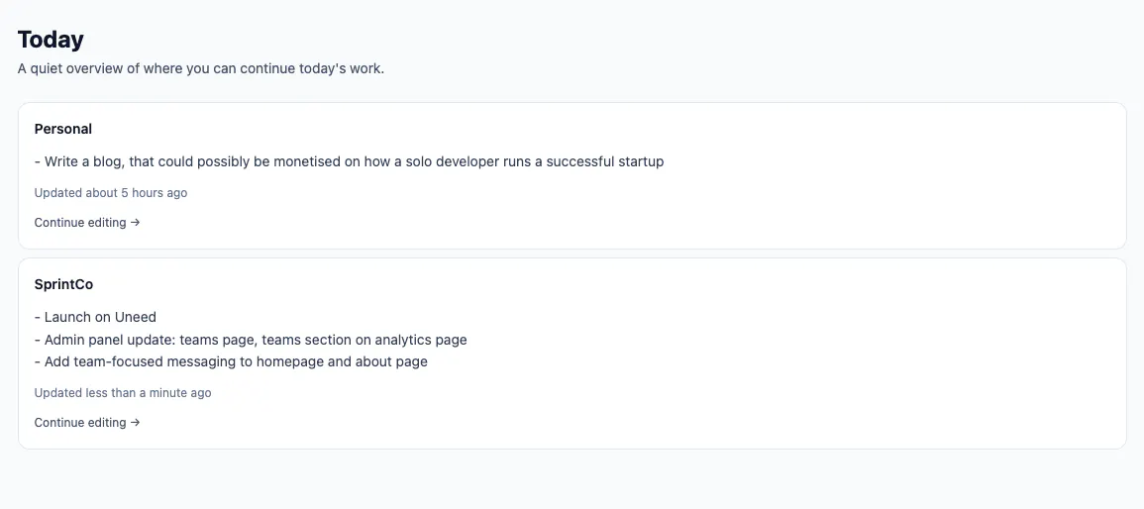Click the 'Write a blog' note line

pyautogui.click(x=349, y=161)
